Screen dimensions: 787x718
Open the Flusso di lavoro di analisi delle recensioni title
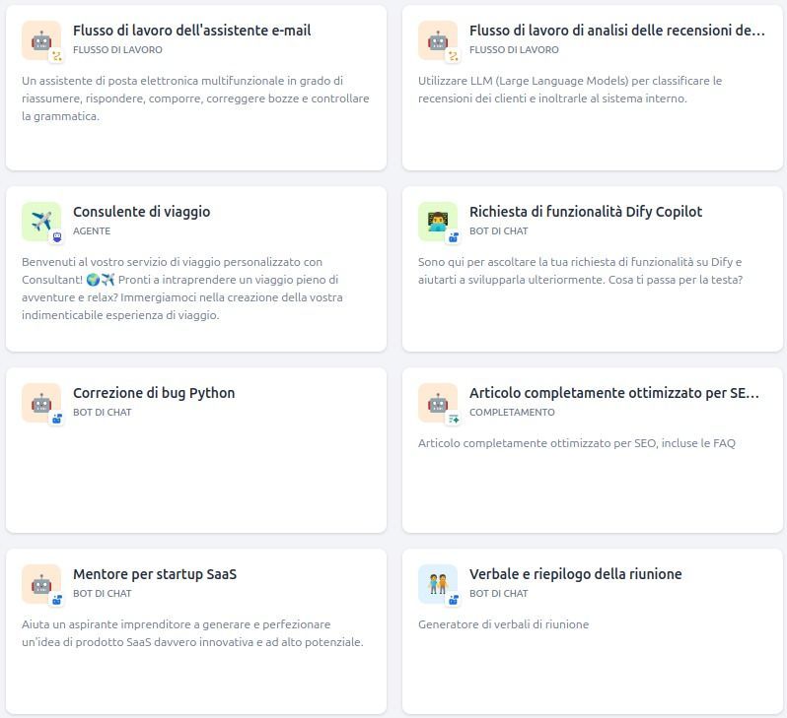(x=616, y=31)
